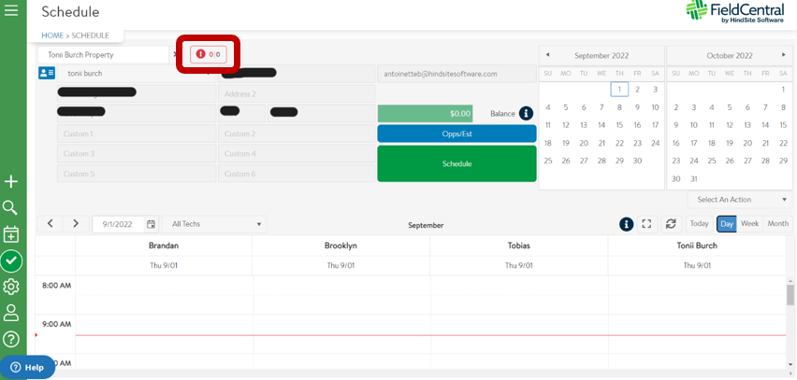
Task: Click the plus add icon in sidebar
Action: click(x=11, y=181)
